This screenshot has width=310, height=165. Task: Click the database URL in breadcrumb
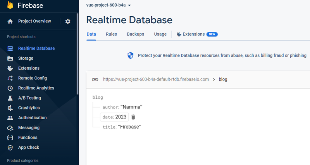click(x=156, y=79)
